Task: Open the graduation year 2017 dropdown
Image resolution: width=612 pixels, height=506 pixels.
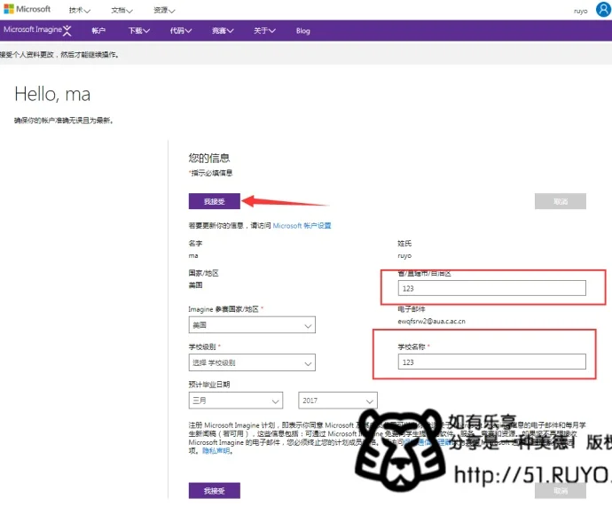Action: click(338, 401)
